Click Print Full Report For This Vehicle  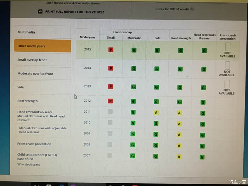tap(74, 12)
